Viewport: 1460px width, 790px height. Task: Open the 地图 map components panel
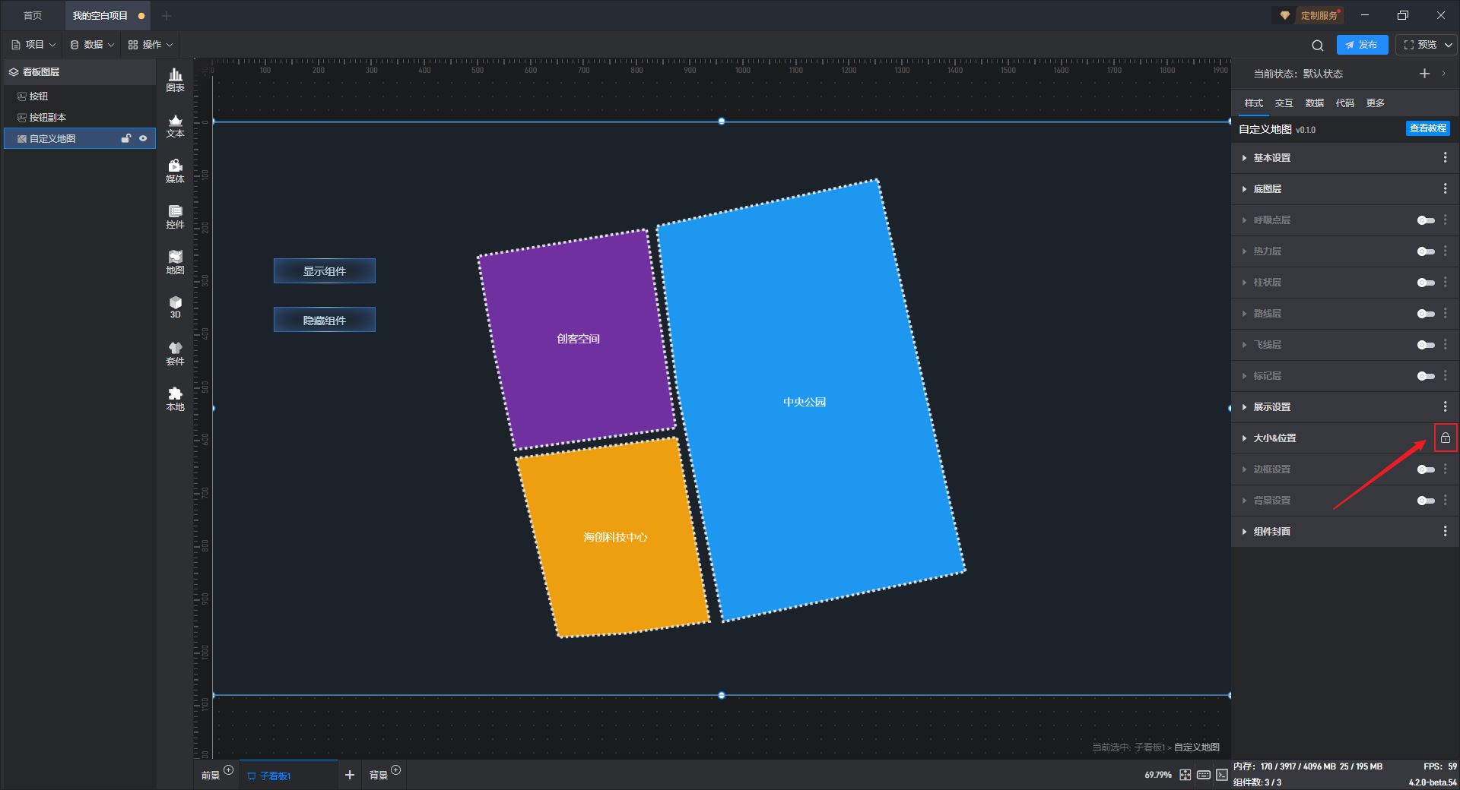pos(175,262)
